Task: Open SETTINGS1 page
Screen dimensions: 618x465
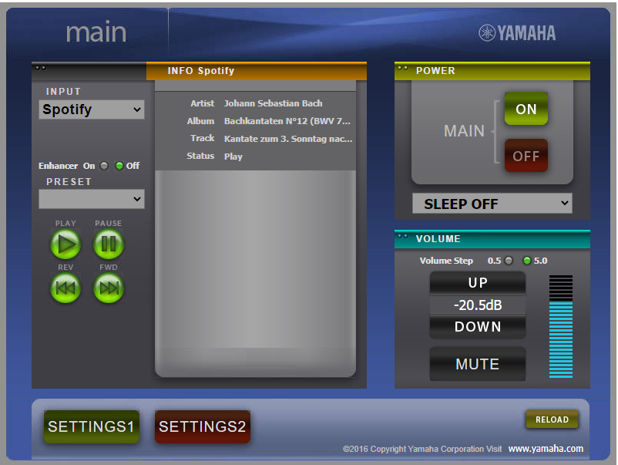Action: click(92, 426)
